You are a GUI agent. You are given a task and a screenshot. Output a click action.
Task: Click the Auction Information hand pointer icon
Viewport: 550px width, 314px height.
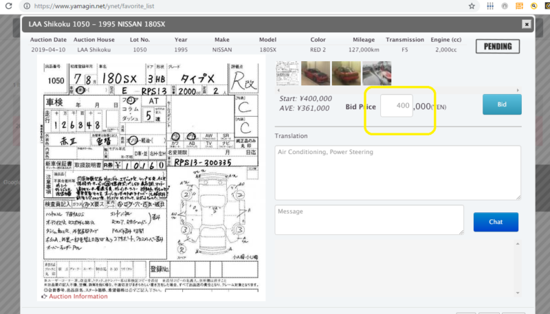(x=44, y=296)
